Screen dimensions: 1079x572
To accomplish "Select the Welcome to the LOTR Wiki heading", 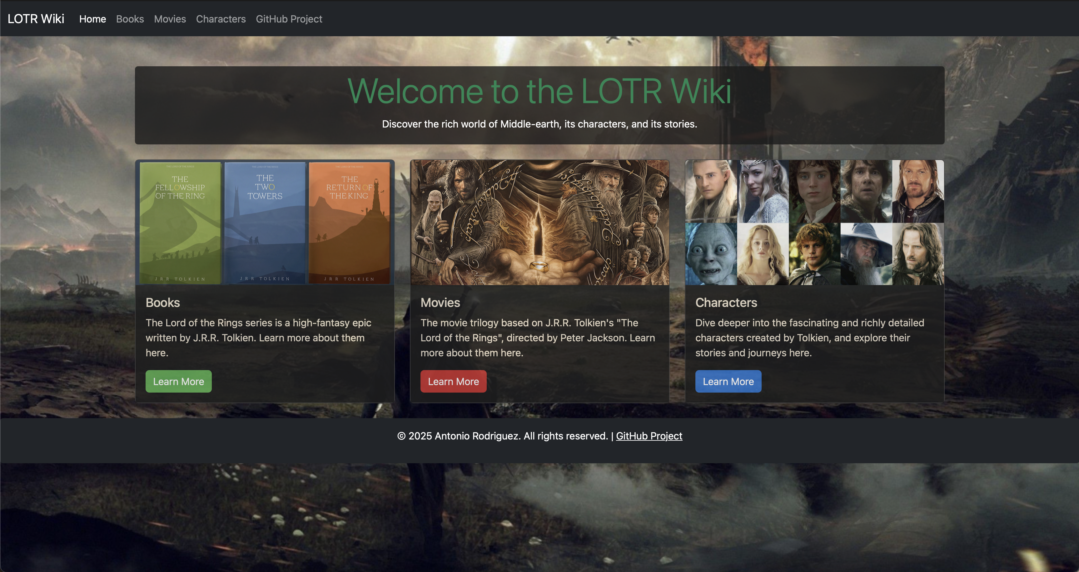I will point(539,91).
